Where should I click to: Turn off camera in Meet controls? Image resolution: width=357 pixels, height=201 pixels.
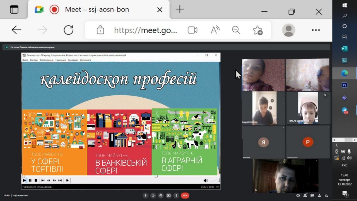point(153,195)
